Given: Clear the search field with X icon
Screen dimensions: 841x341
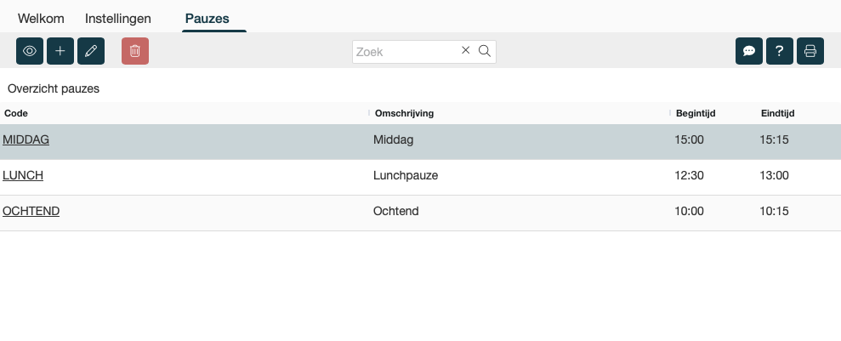Looking at the screenshot, I should 465,50.
